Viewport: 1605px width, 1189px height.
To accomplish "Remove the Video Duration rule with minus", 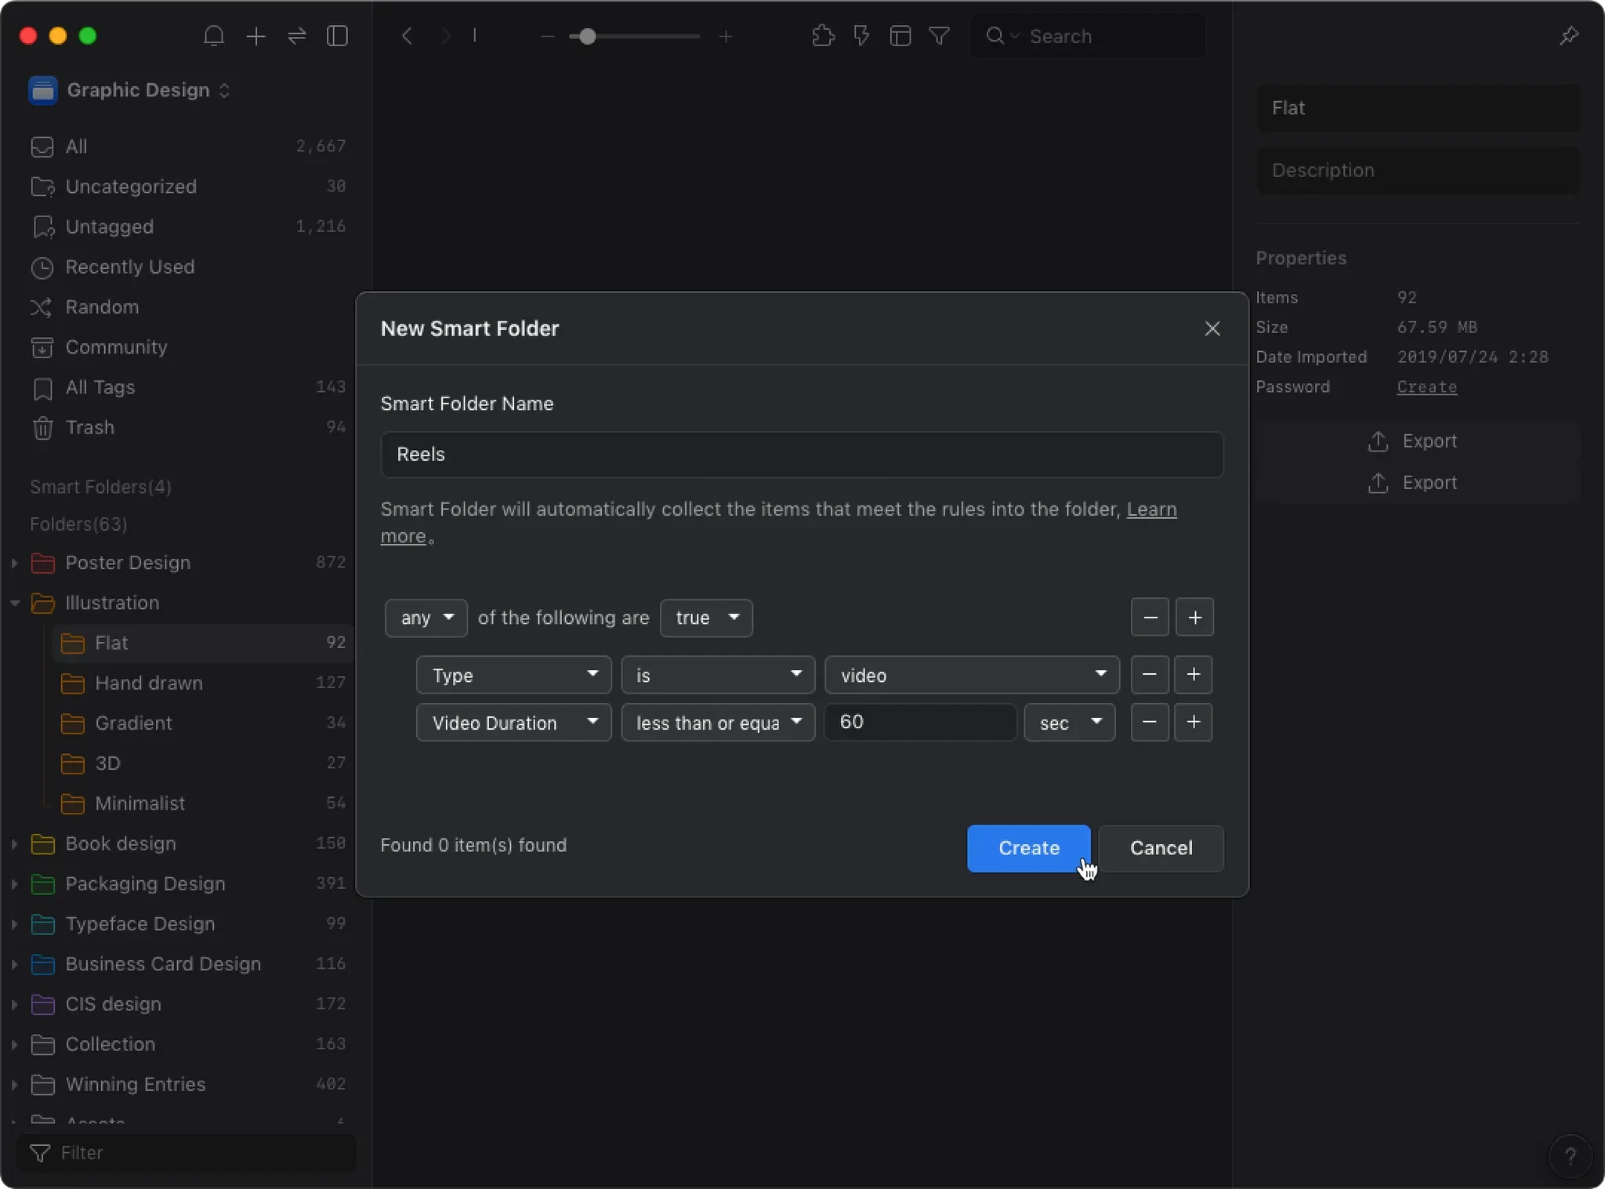I will (1150, 722).
